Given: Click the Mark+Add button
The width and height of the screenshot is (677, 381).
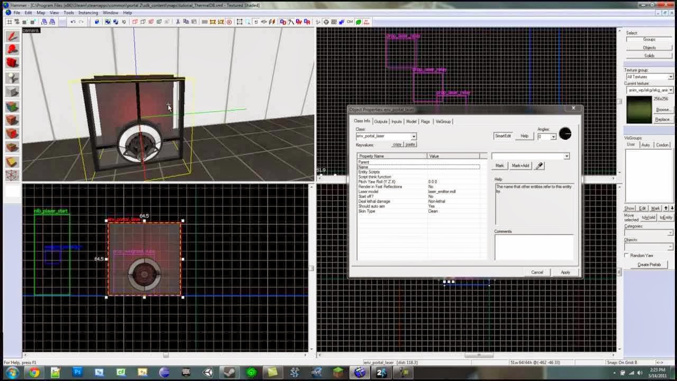Looking at the screenshot, I should click(x=520, y=166).
